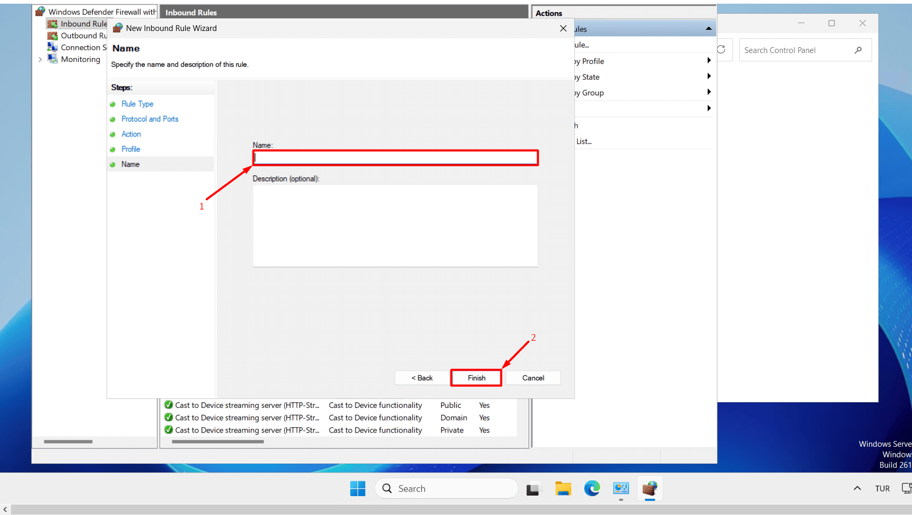Open the Rule Type wizard step

[x=137, y=104]
